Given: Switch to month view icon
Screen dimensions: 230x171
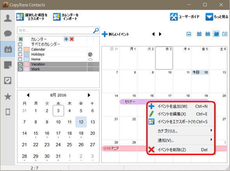Looking at the screenshot, I should (216, 34).
